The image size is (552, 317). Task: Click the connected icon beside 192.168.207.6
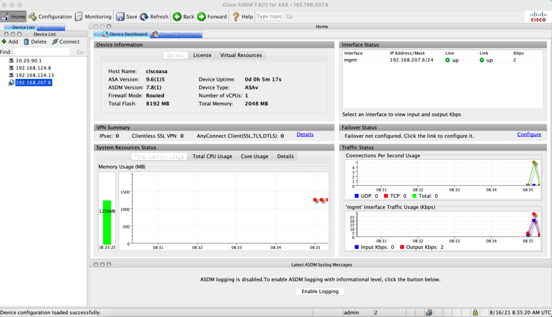[11, 82]
